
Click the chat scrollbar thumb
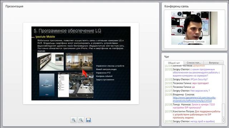[223, 110]
